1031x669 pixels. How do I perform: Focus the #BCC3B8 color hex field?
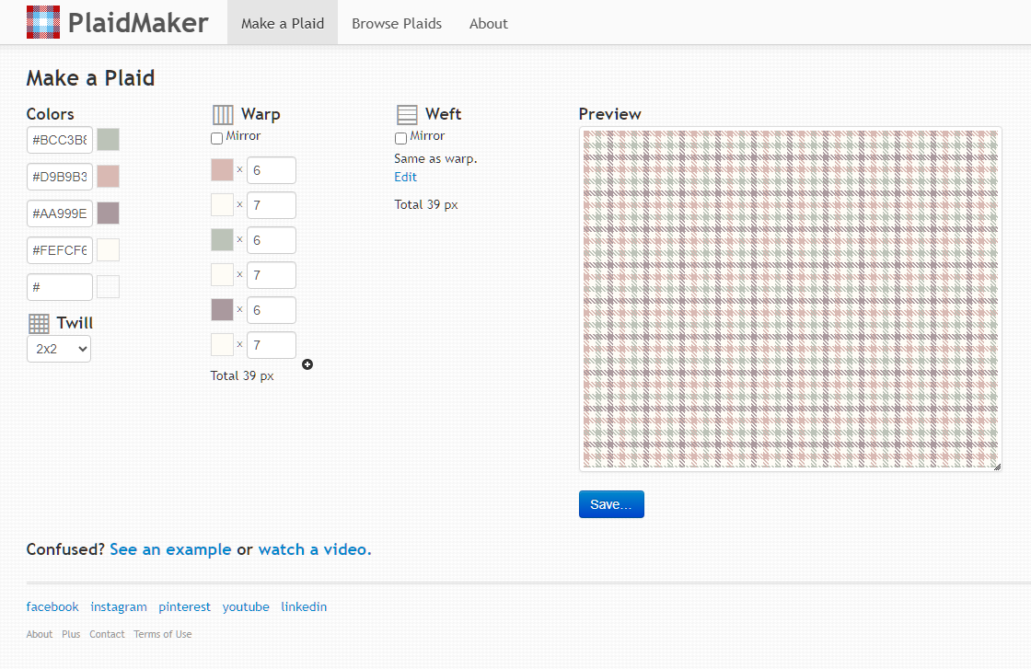[60, 140]
